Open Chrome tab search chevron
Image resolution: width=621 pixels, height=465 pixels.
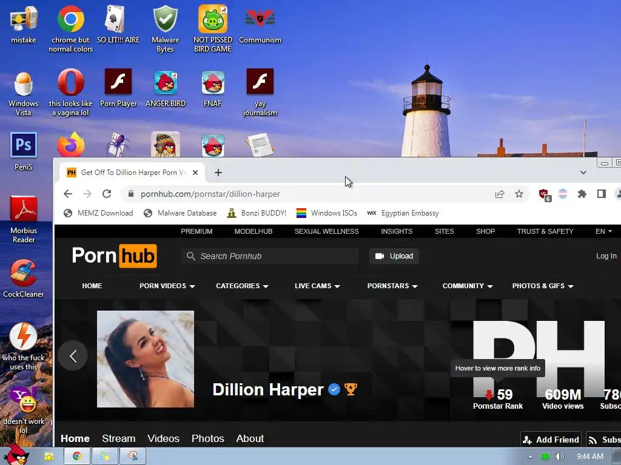(x=583, y=173)
